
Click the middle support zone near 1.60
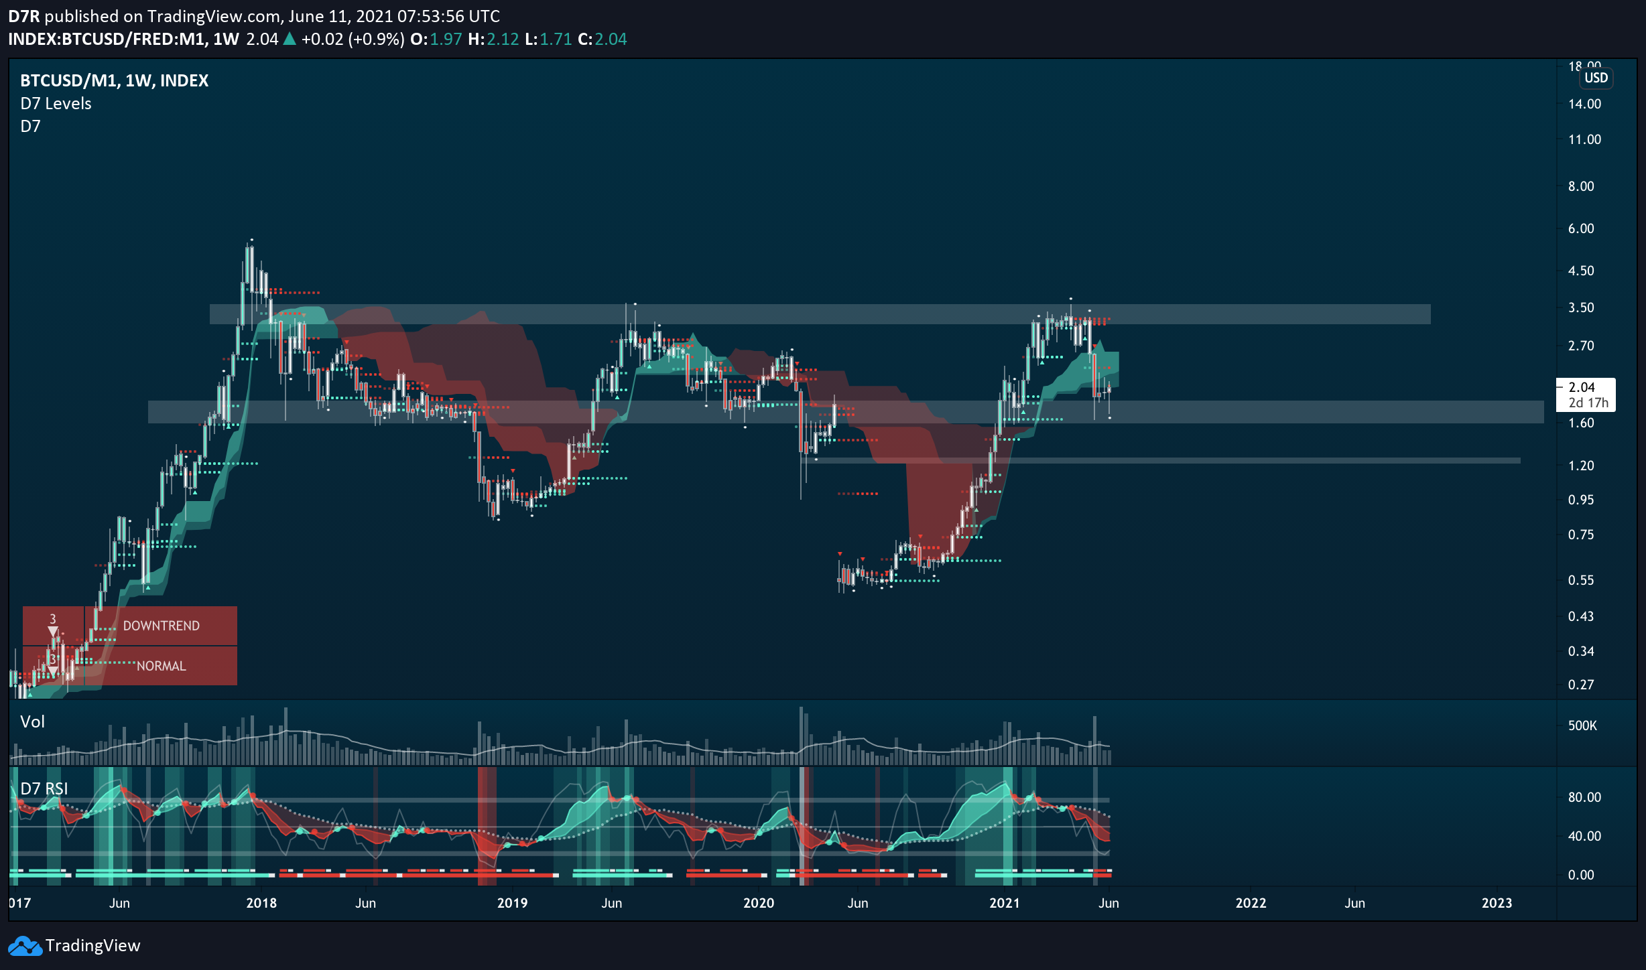point(846,412)
